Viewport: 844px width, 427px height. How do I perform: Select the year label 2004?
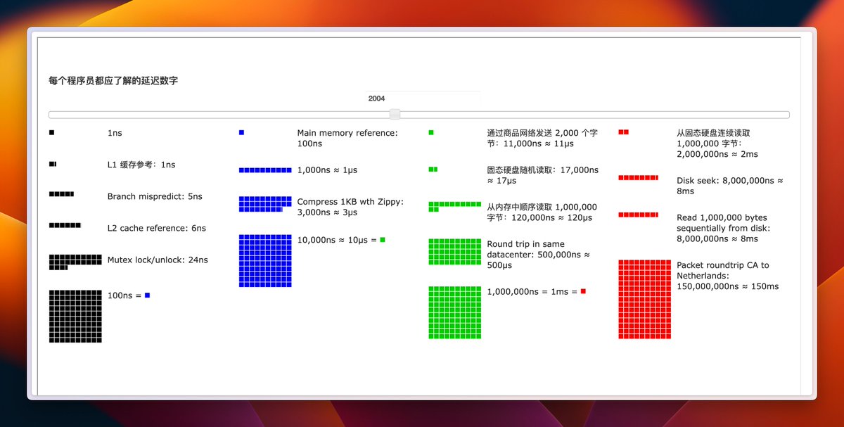point(376,98)
